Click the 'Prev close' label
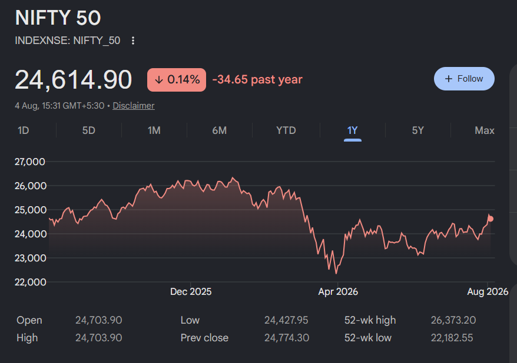Viewport: 517px width, 363px height. pyautogui.click(x=204, y=338)
